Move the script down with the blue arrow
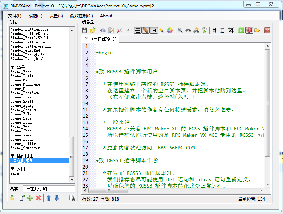Image resolution: width=283 pixels, height=214 pixels. tap(57, 198)
